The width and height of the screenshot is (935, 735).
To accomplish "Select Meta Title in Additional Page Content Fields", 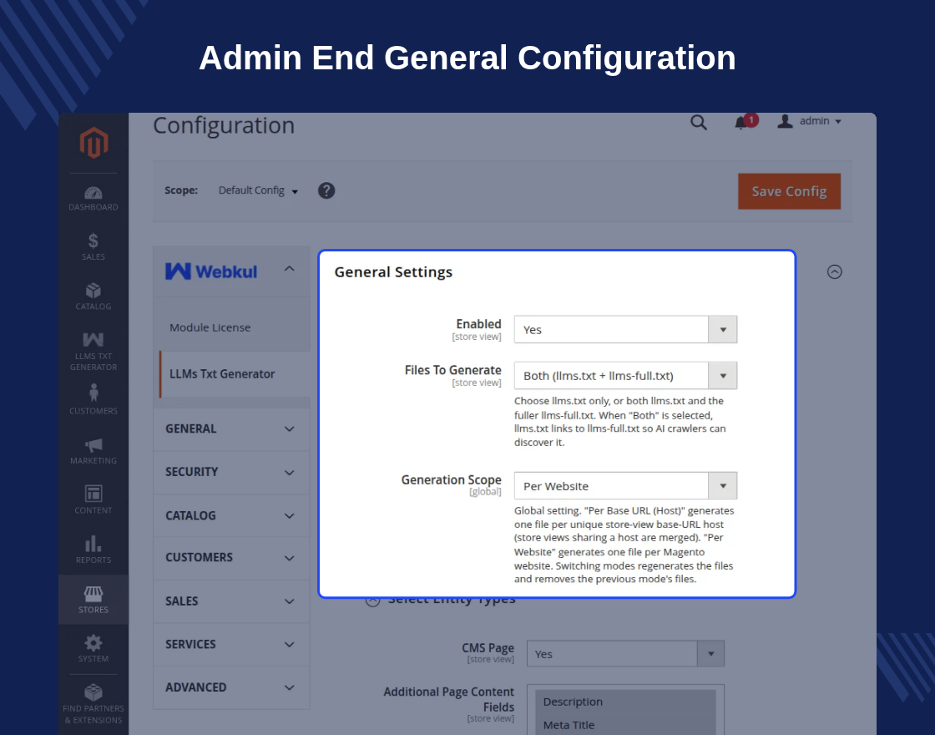I will click(x=625, y=725).
